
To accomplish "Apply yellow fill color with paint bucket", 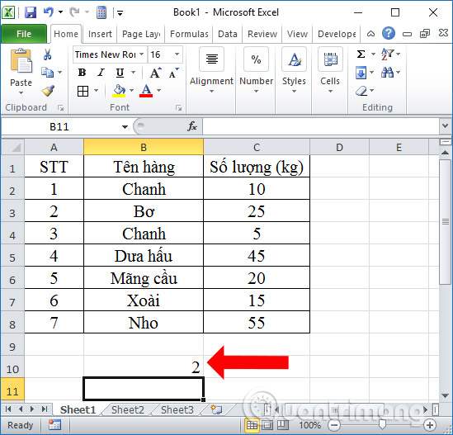I will pos(119,91).
